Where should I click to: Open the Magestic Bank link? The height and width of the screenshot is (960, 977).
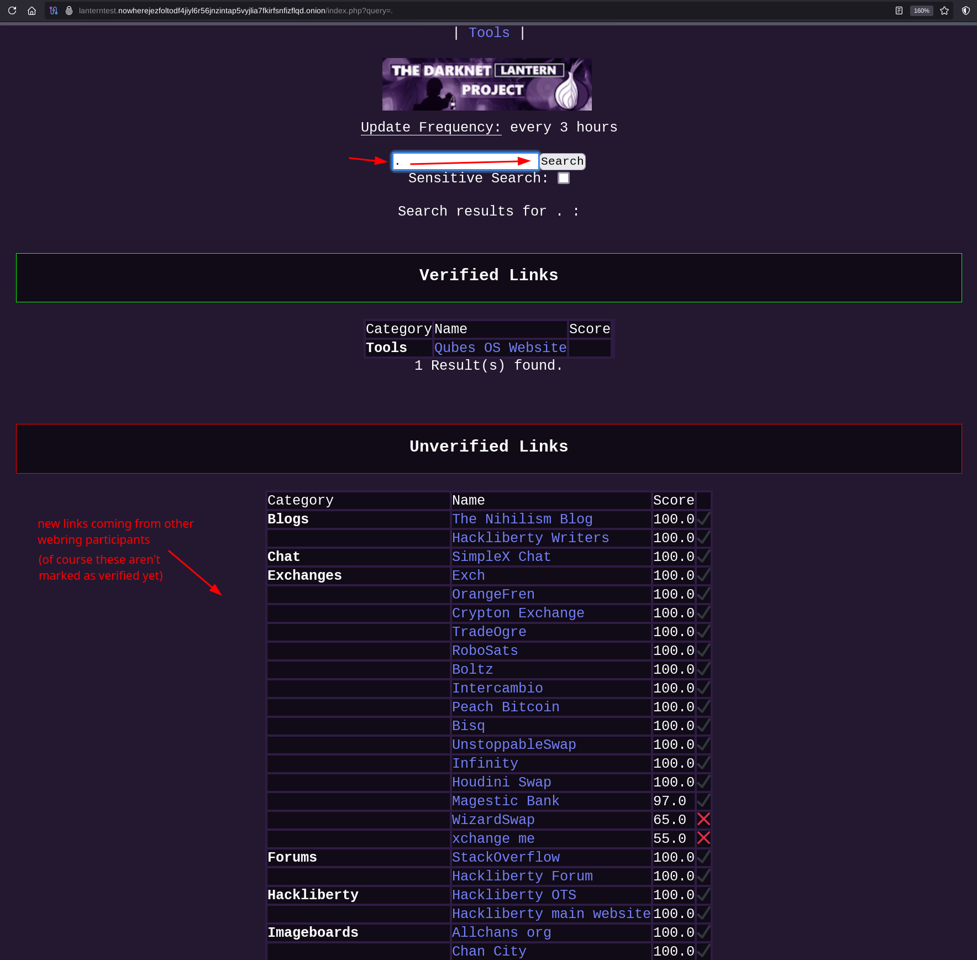[x=505, y=801]
